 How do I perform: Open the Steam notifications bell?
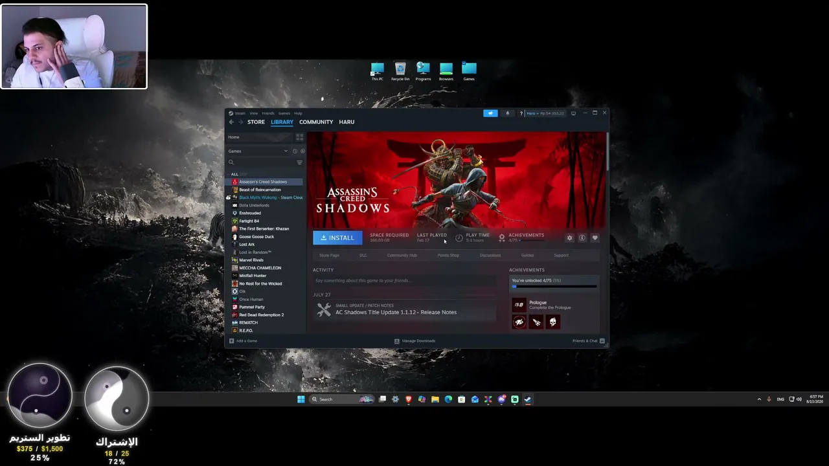(x=507, y=113)
